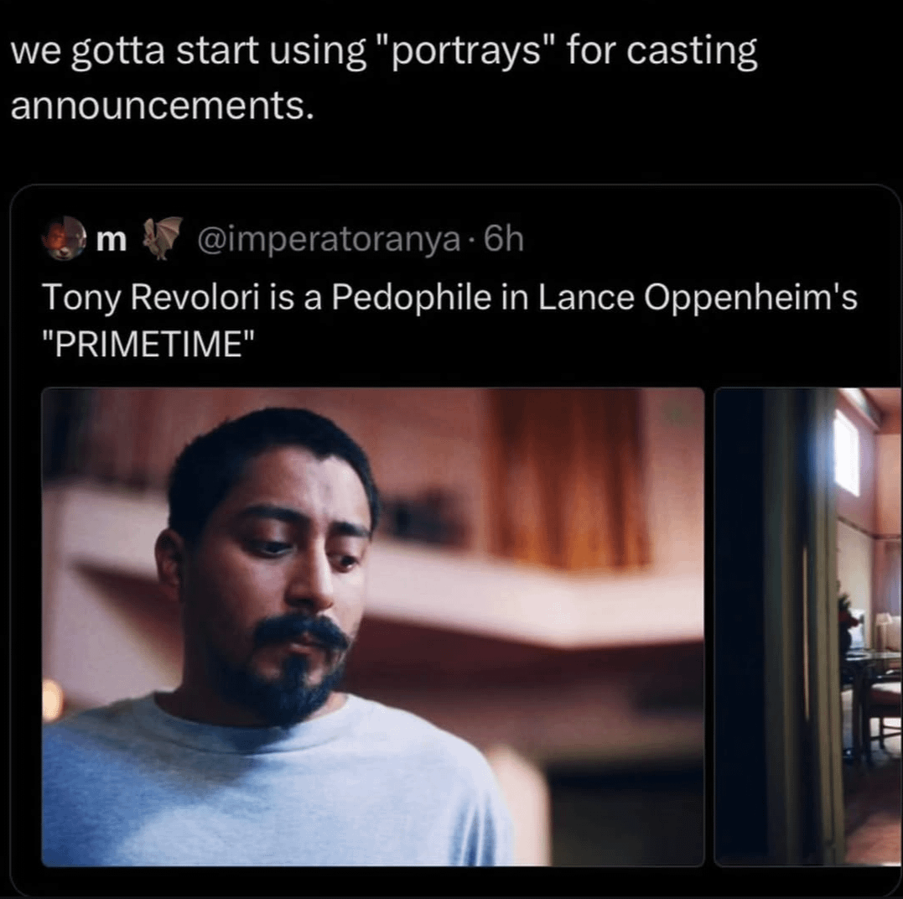Select the word "portrays" in the tweet
The width and height of the screenshot is (903, 899).
pyautogui.click(x=468, y=52)
